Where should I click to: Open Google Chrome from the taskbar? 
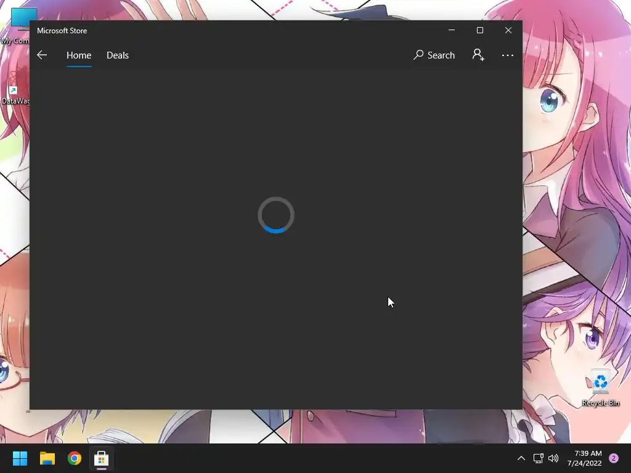pyautogui.click(x=75, y=458)
